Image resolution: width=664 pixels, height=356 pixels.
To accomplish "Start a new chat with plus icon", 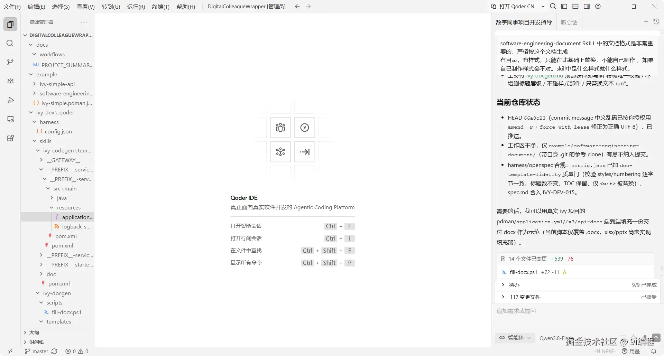I will click(646, 21).
